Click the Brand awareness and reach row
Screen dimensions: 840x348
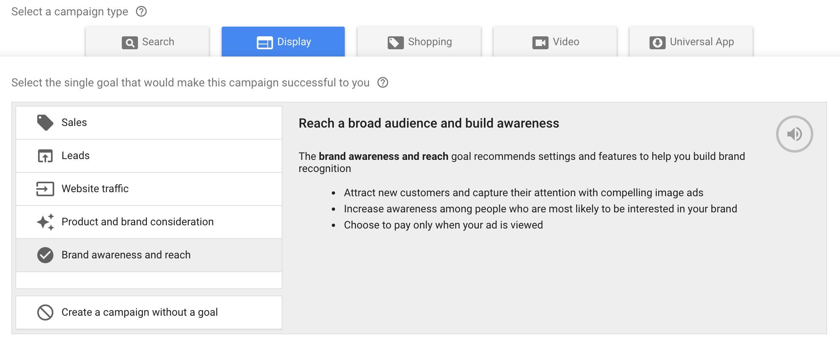tap(149, 255)
